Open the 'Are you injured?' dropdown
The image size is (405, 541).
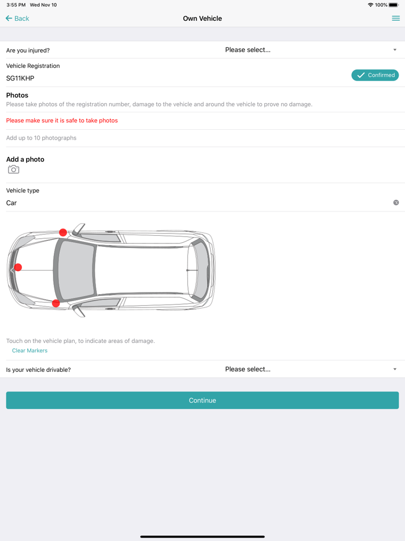pyautogui.click(x=248, y=50)
